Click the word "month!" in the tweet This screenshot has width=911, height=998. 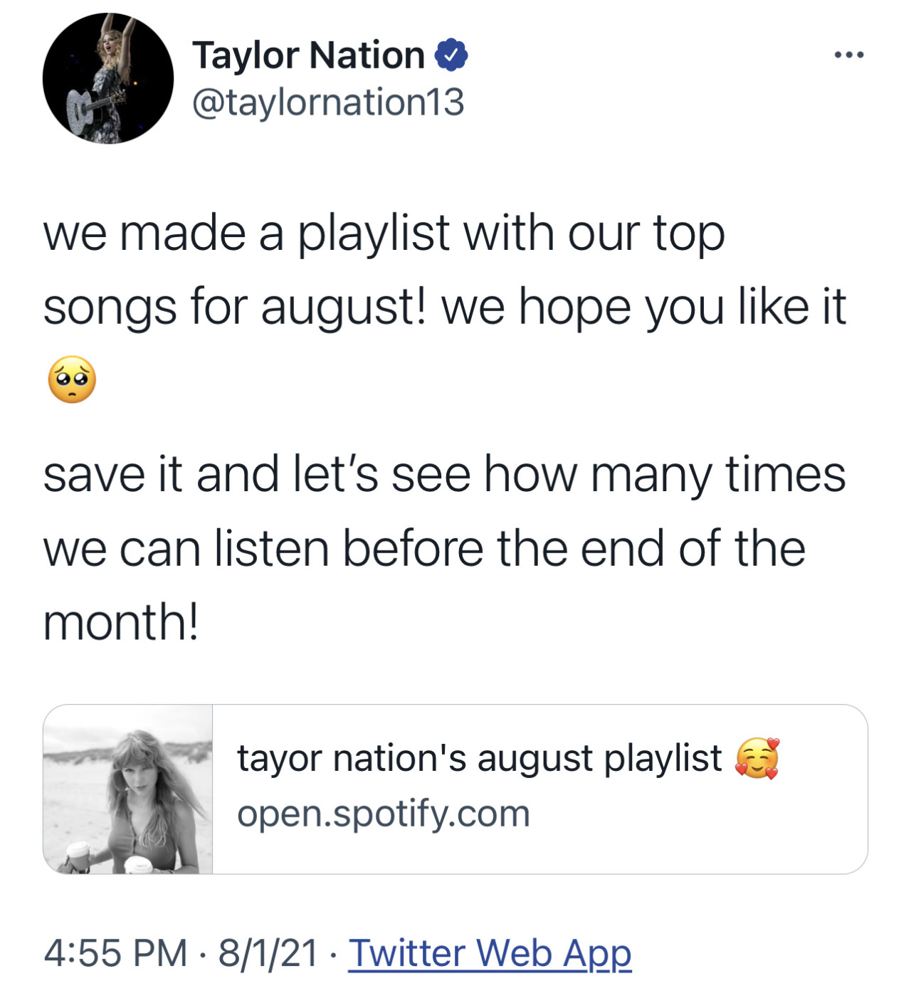[x=120, y=621]
